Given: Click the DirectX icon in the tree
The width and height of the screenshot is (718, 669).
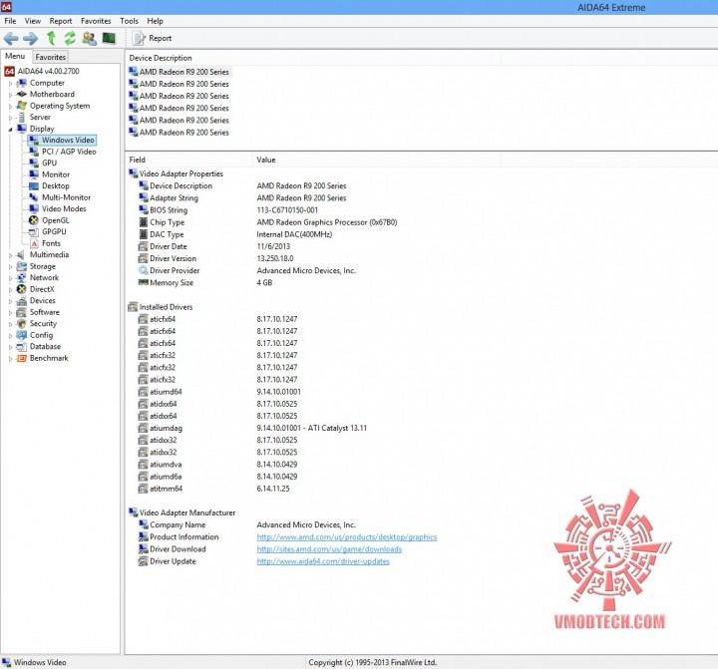Looking at the screenshot, I should click(x=22, y=289).
